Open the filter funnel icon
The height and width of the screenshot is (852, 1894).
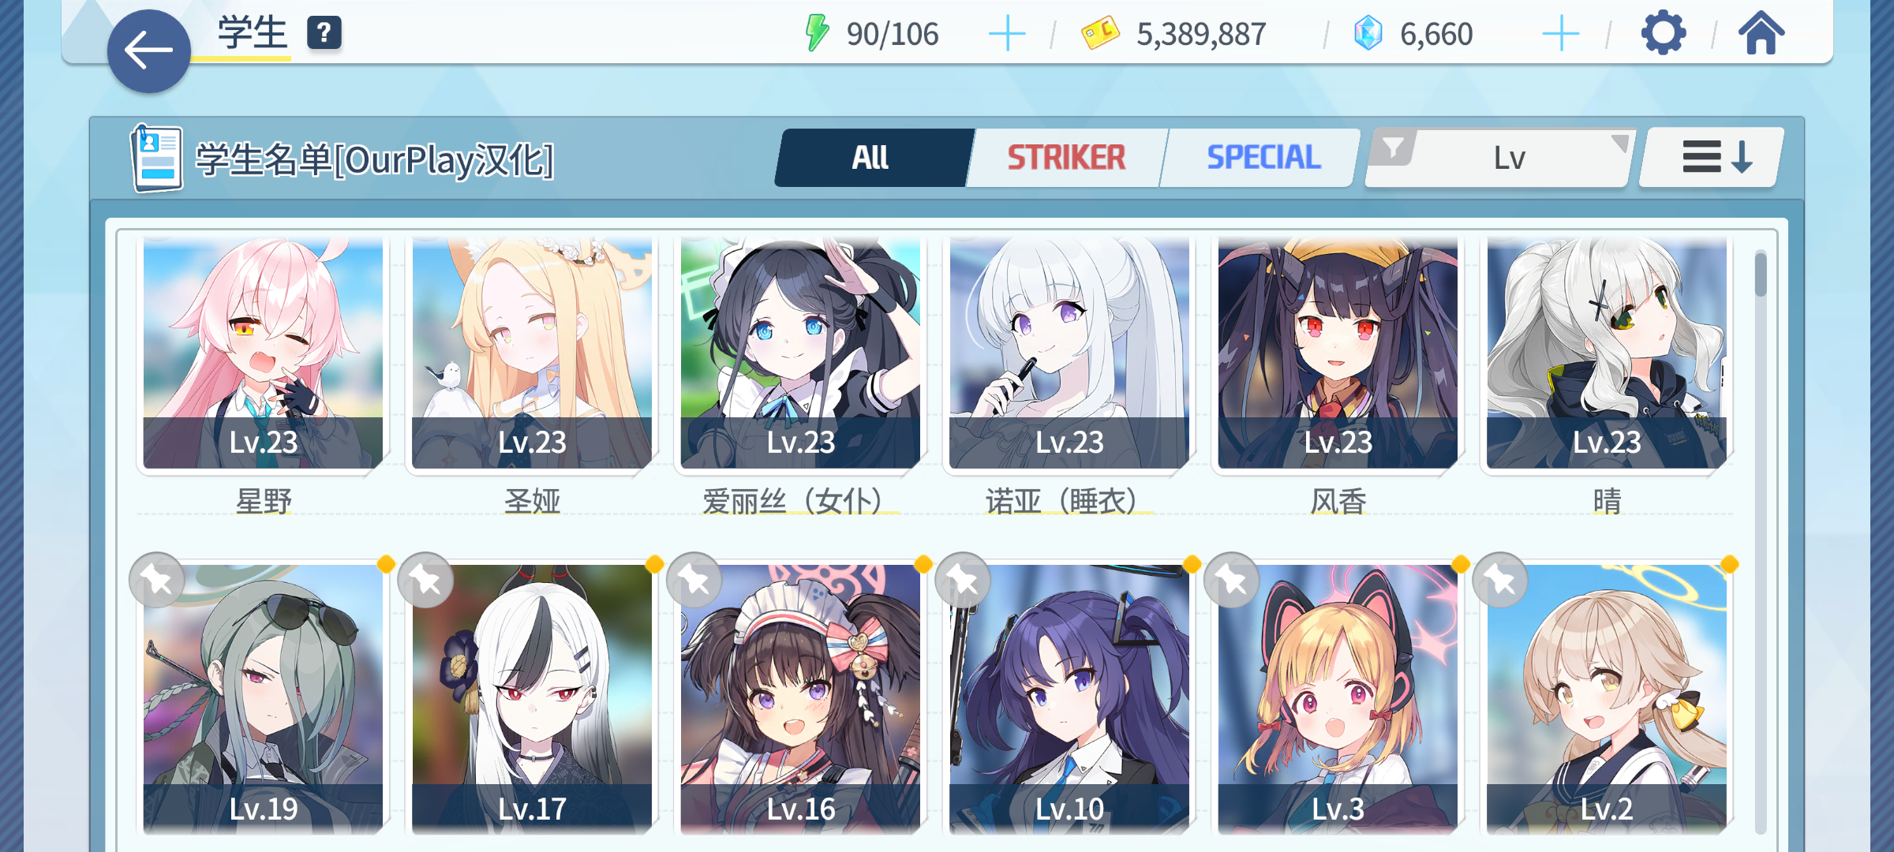click(x=1394, y=148)
